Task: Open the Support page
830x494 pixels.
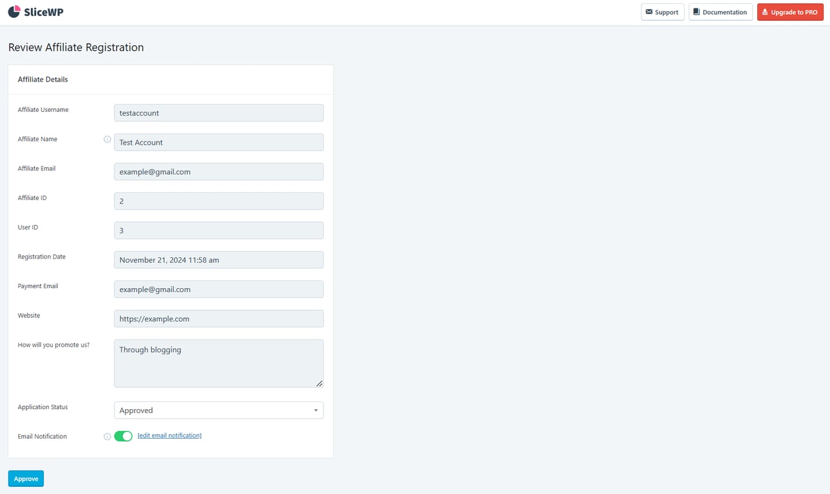Action: (x=662, y=12)
